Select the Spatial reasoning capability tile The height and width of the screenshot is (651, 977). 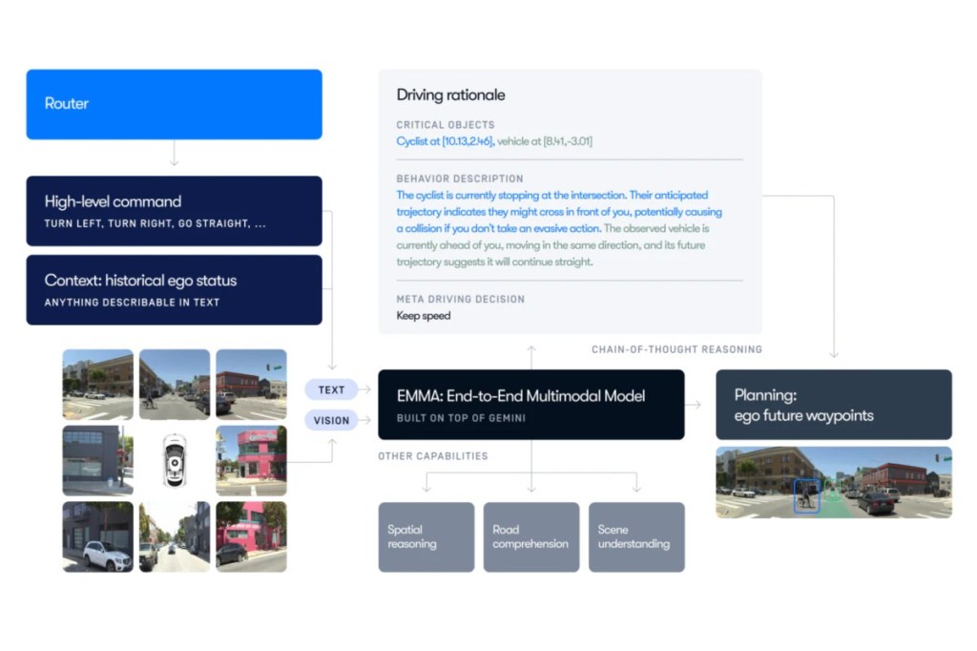click(426, 536)
